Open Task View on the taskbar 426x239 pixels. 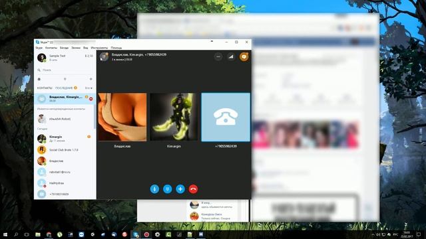27,234
